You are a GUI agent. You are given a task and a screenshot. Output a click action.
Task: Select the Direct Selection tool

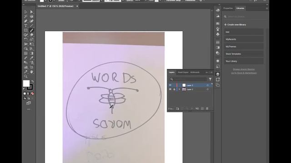click(31, 12)
